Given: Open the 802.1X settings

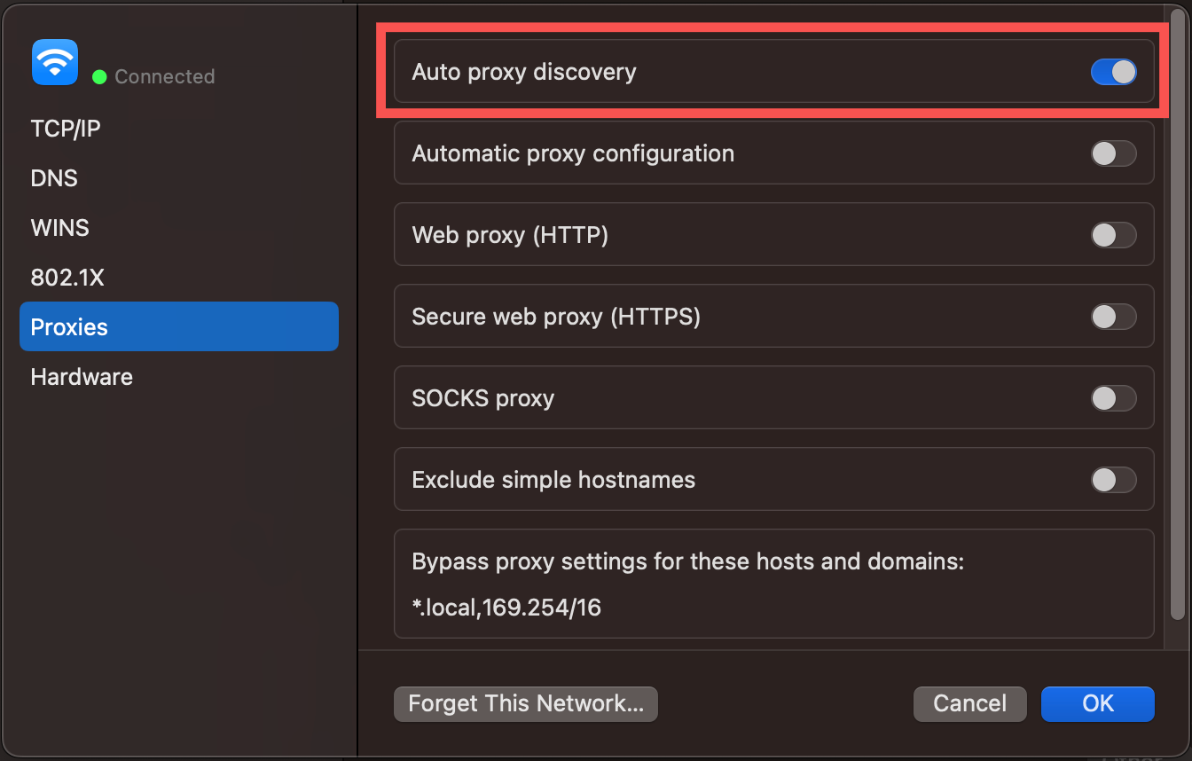Looking at the screenshot, I should click(179, 278).
